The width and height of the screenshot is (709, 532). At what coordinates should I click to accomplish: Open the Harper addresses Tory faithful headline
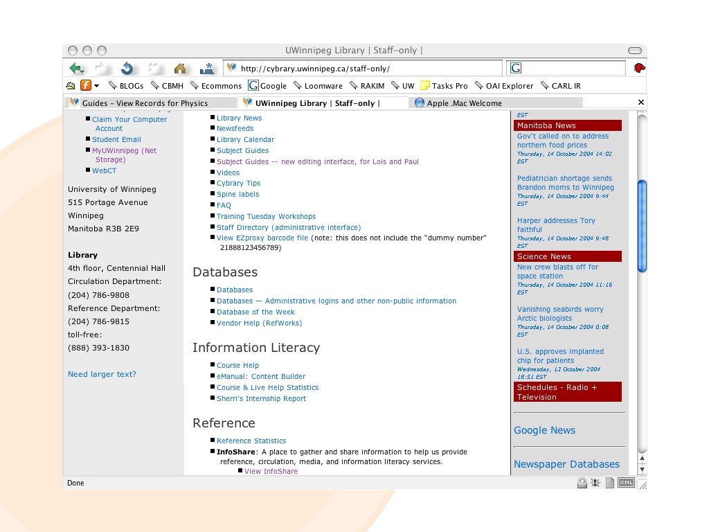(556, 225)
